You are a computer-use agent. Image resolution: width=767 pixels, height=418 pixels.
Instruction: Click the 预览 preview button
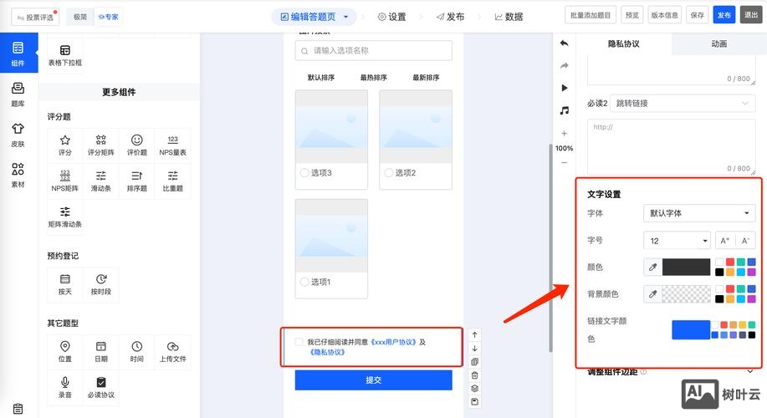pyautogui.click(x=632, y=15)
